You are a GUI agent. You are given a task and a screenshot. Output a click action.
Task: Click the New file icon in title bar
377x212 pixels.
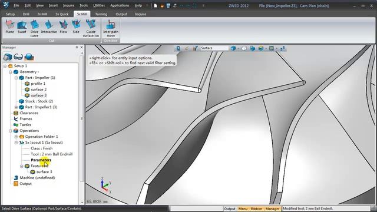tap(156, 5)
